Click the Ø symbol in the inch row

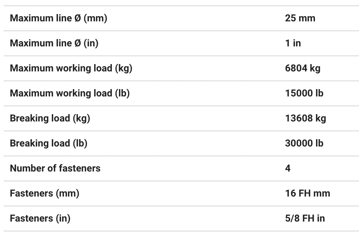click(78, 43)
